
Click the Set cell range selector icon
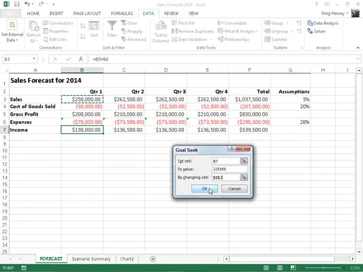pyautogui.click(x=244, y=161)
